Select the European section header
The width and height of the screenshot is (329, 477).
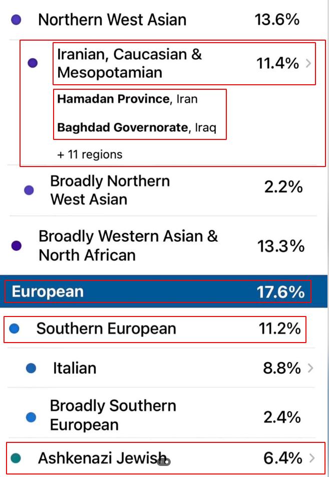click(x=48, y=292)
